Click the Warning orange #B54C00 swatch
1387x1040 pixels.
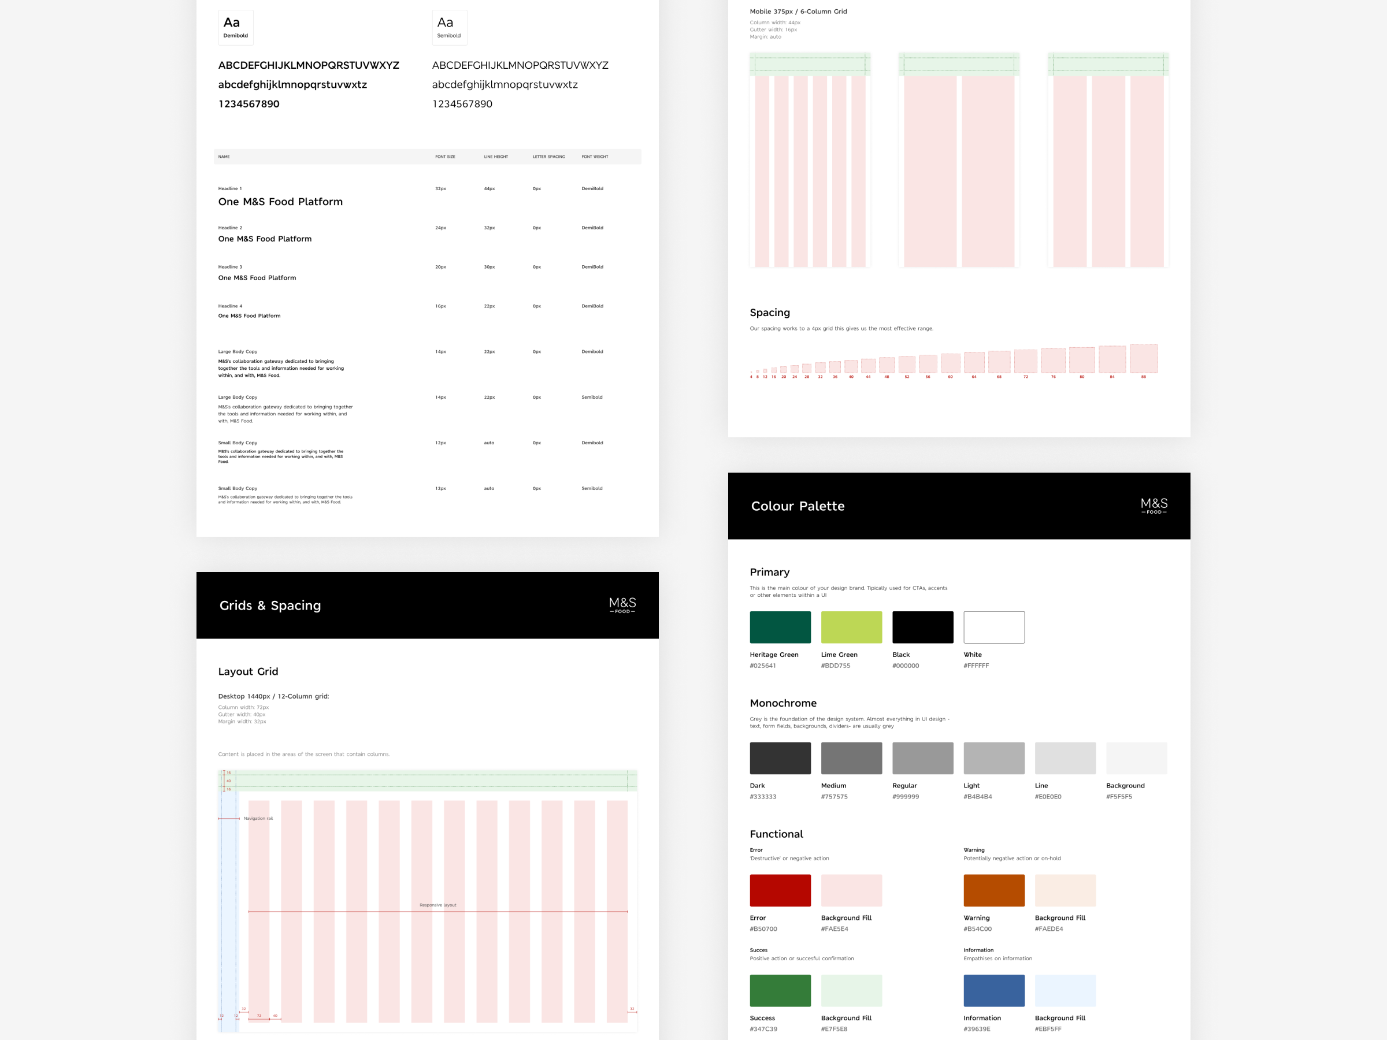pos(994,890)
